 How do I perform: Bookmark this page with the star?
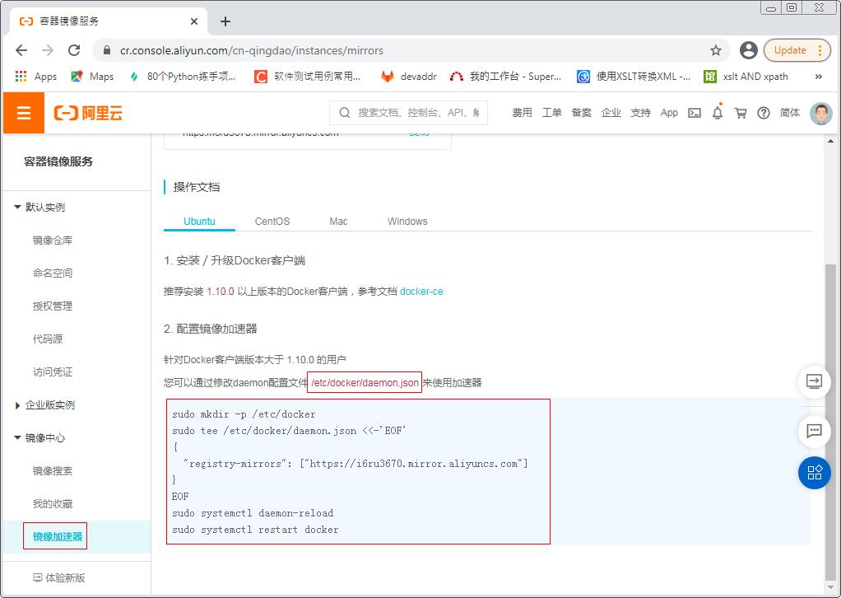coord(715,50)
